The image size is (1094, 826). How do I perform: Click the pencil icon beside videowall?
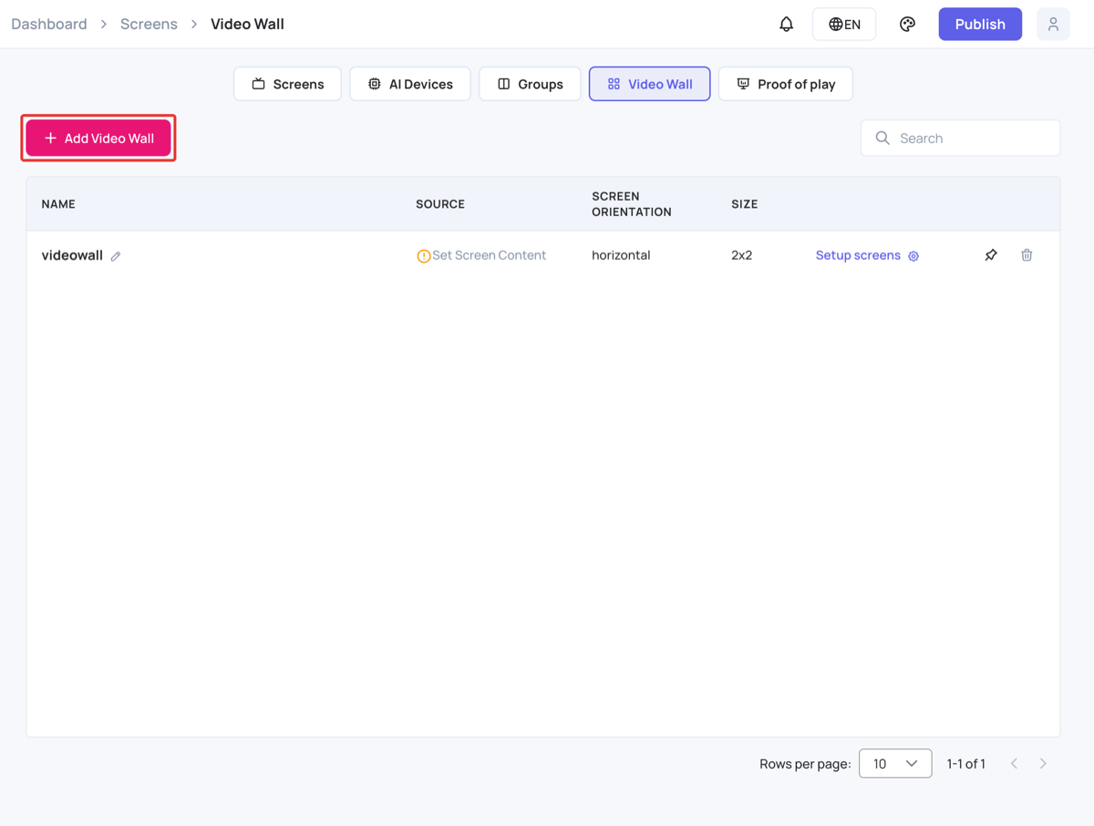(x=116, y=256)
